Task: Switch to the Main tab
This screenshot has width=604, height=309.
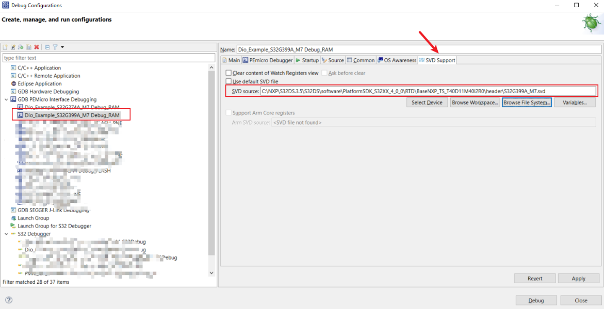Action: [x=231, y=60]
